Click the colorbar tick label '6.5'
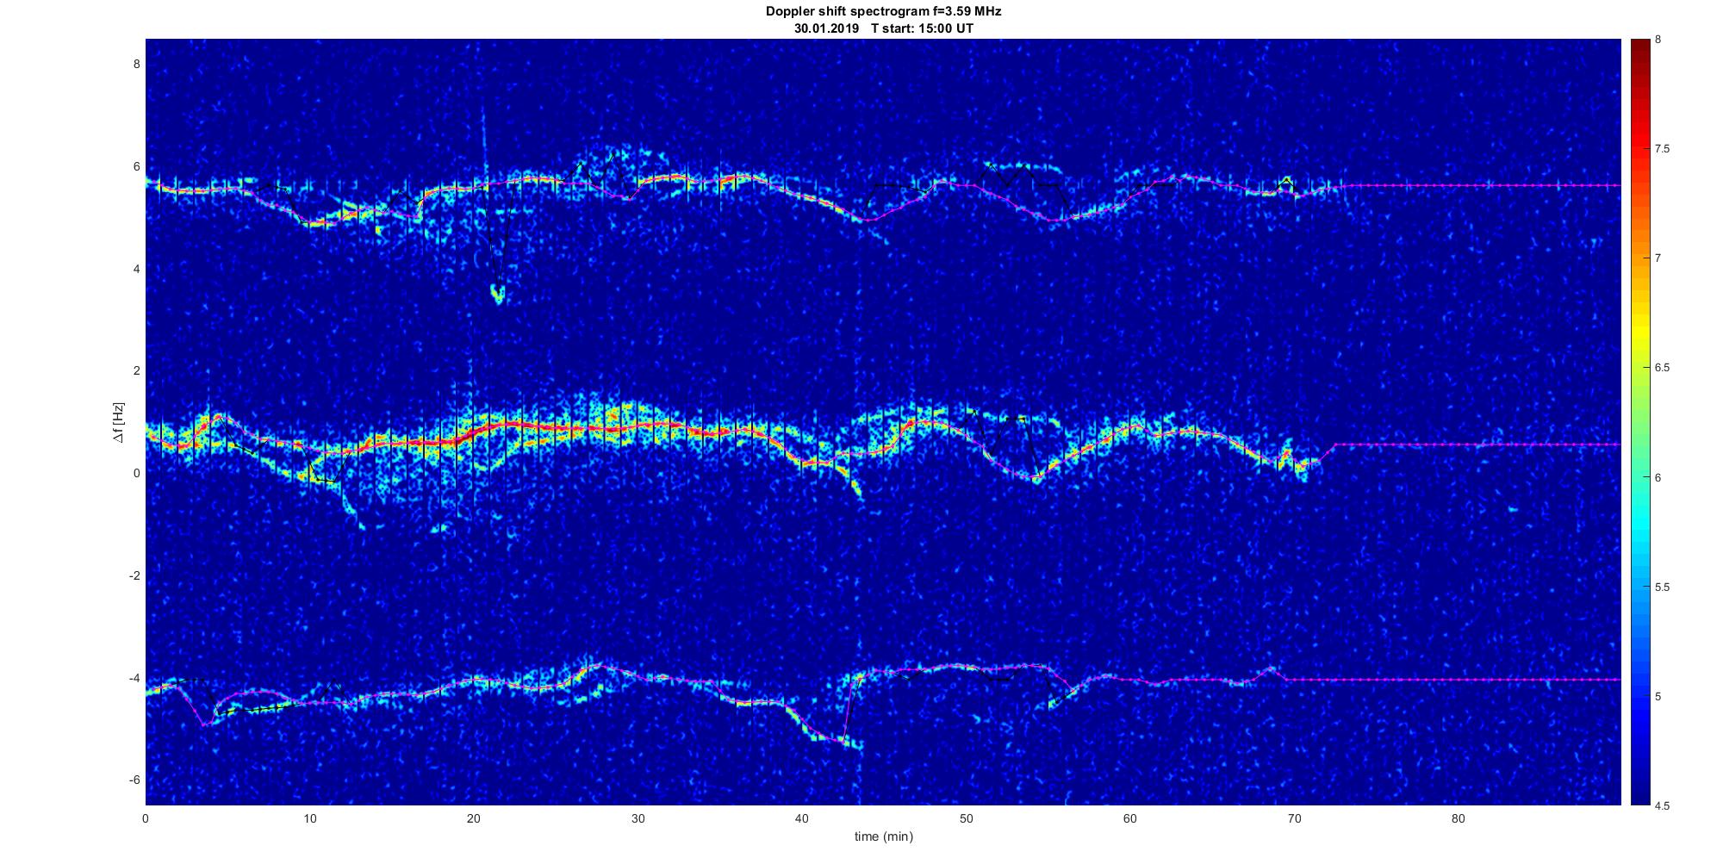The height and width of the screenshot is (864, 1723). [x=1663, y=368]
